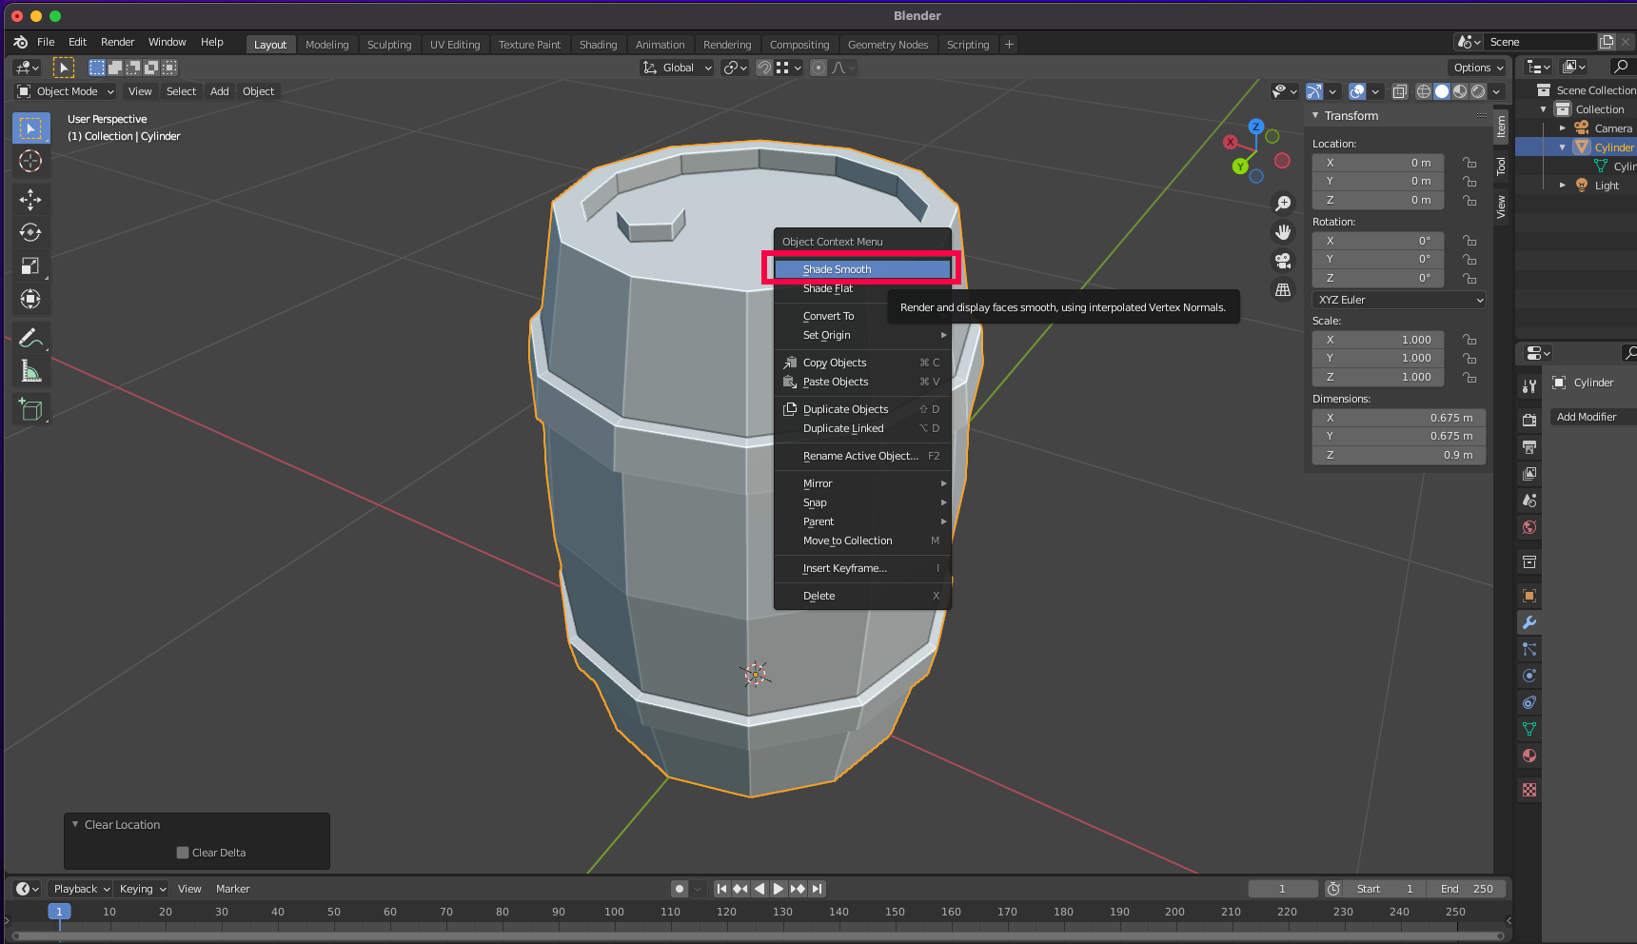Select the Rotate tool
The height and width of the screenshot is (944, 1637).
(30, 232)
